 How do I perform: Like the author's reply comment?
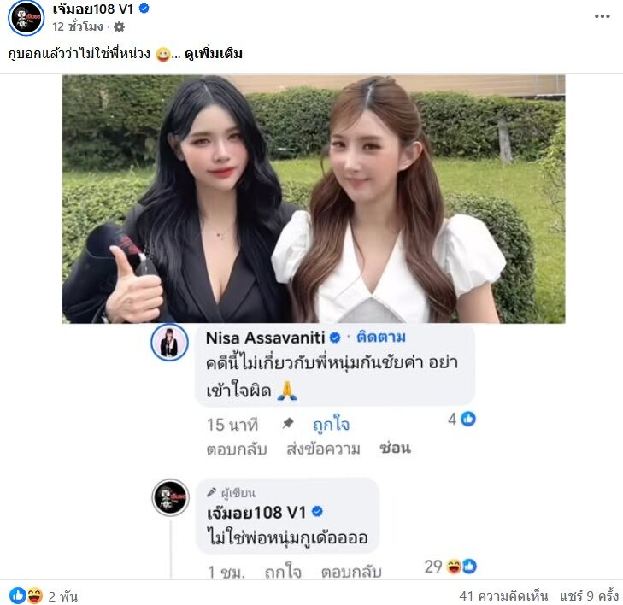283,572
